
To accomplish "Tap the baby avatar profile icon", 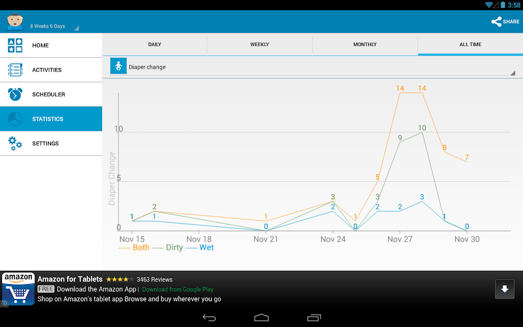I will pos(15,21).
